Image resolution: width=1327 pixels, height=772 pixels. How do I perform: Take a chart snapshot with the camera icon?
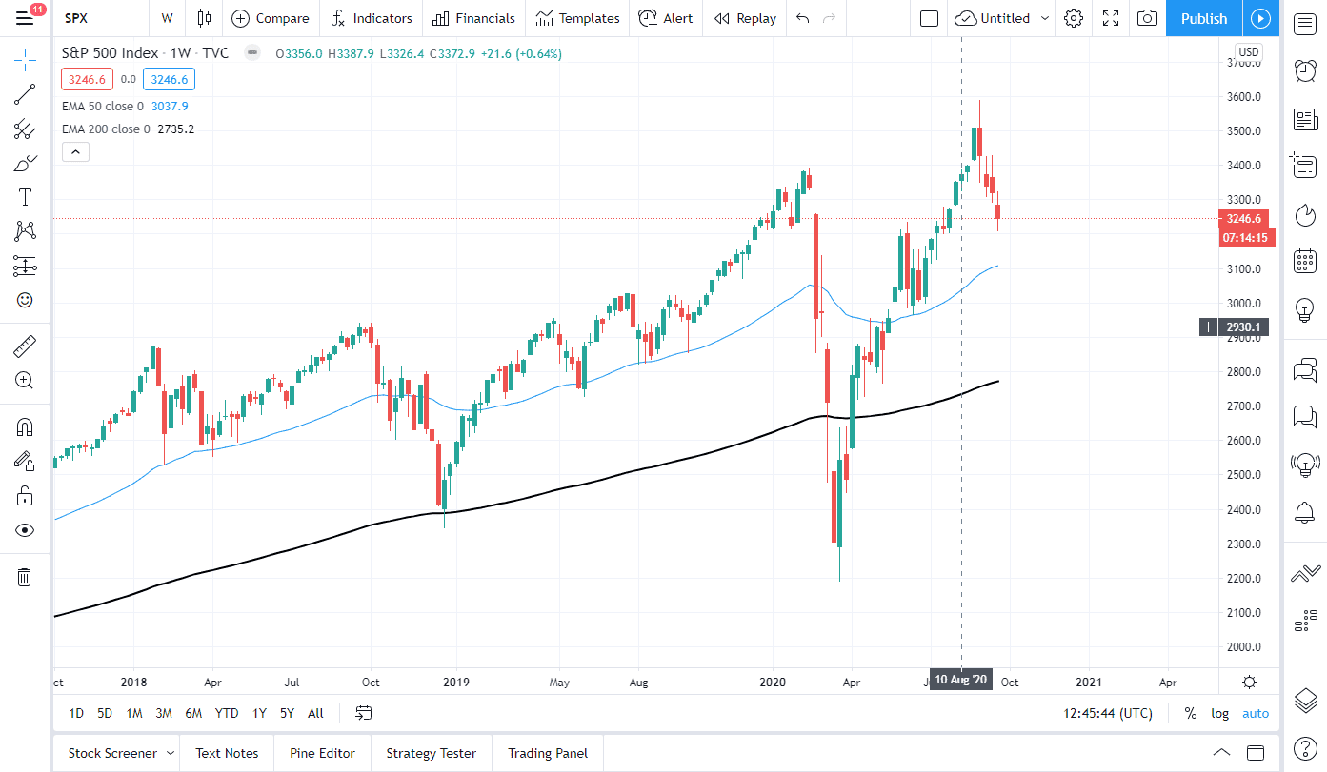[1147, 18]
